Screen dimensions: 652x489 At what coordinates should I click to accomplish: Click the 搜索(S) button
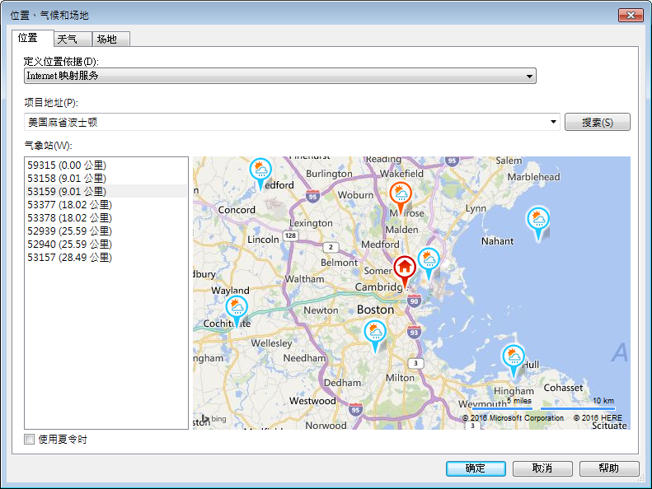coord(597,122)
